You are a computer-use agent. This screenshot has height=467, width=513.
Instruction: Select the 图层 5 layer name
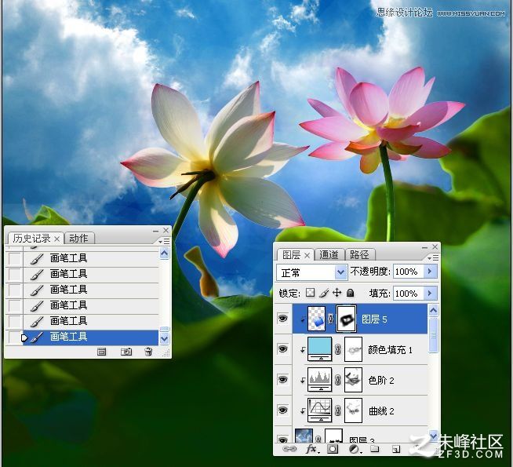375,319
